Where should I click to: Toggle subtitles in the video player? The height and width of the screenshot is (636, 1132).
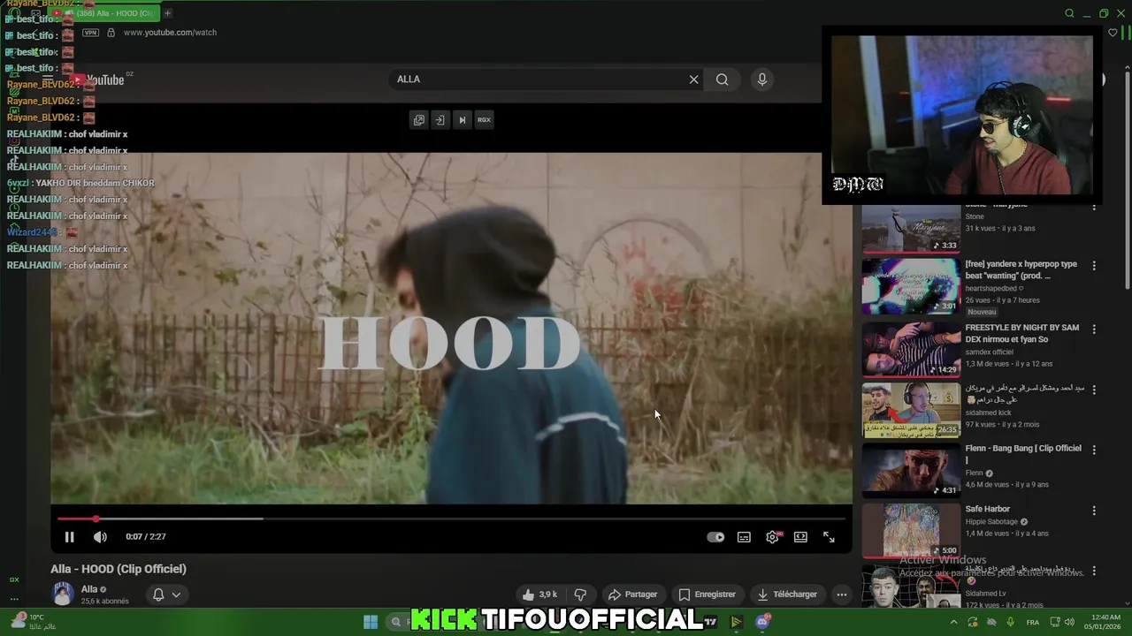(x=744, y=537)
